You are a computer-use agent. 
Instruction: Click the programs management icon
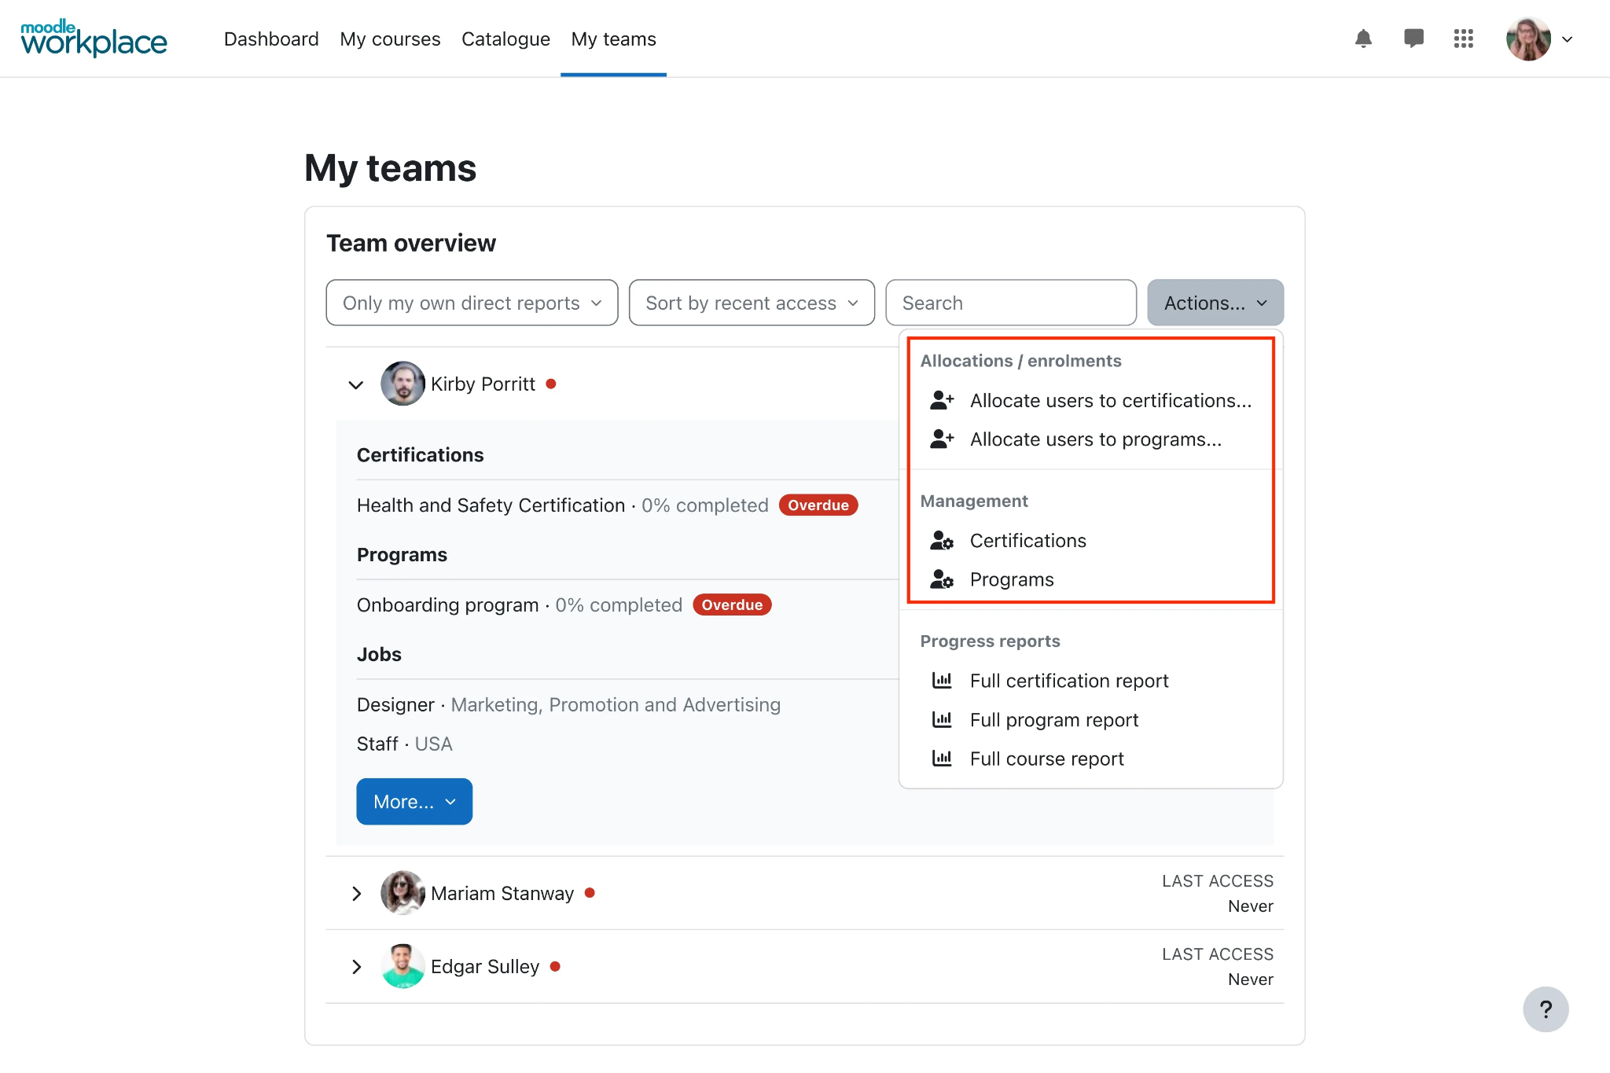pos(943,579)
